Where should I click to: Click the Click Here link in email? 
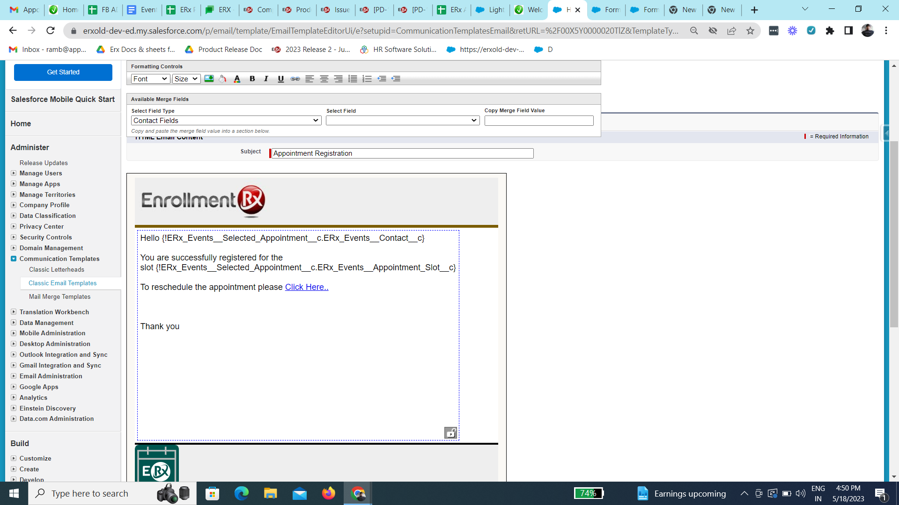(307, 287)
